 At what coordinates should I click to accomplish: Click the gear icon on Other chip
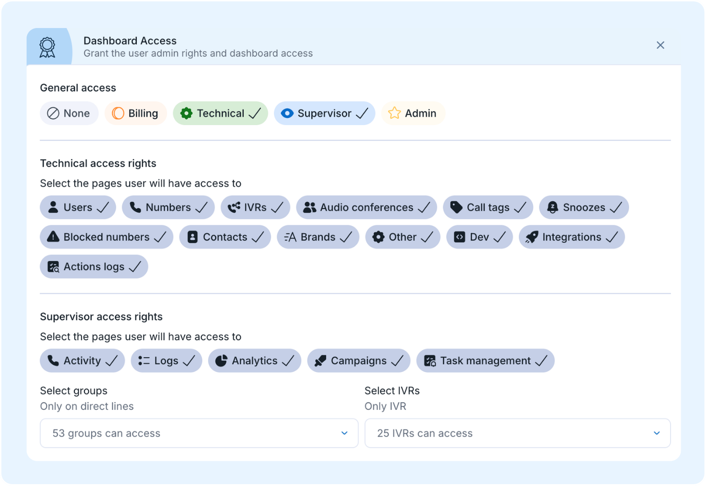378,237
